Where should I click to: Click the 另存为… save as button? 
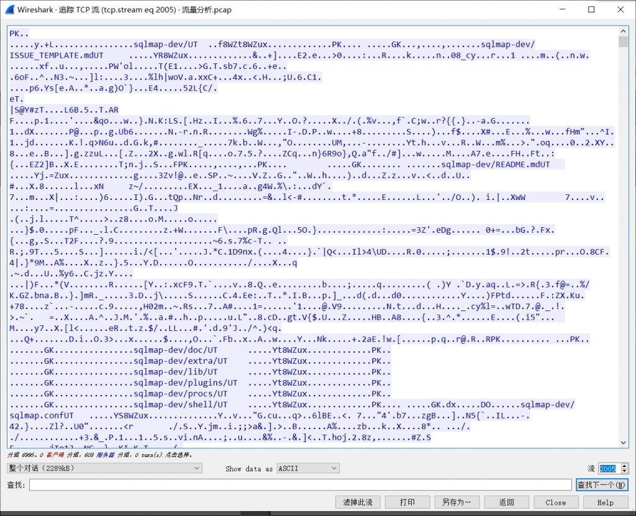click(x=457, y=502)
